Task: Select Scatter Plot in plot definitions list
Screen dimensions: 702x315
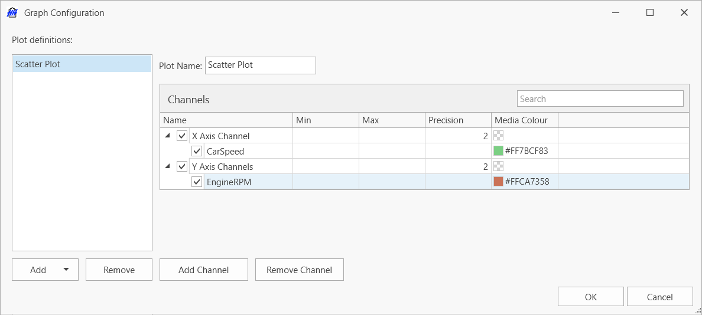Action: pos(82,64)
